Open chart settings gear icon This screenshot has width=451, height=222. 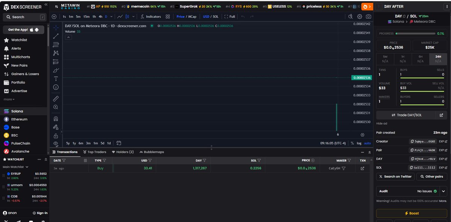click(360, 16)
